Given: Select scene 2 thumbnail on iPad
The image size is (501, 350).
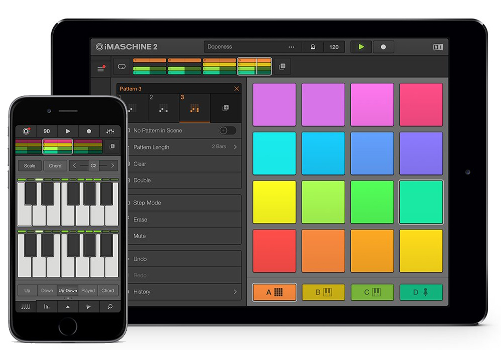Looking at the screenshot, I should [184, 66].
